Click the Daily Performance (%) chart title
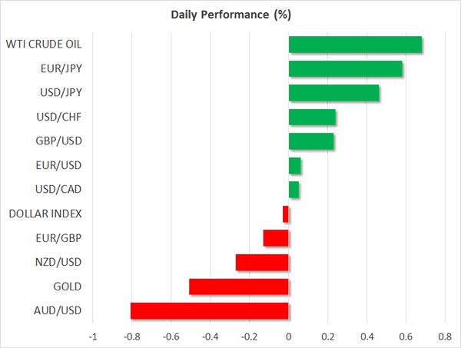Screen dimensions: 461x348 click(x=230, y=15)
